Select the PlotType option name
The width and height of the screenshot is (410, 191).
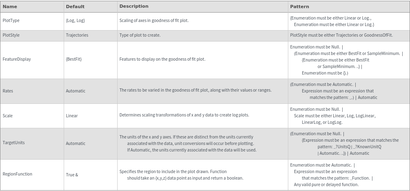point(11,20)
